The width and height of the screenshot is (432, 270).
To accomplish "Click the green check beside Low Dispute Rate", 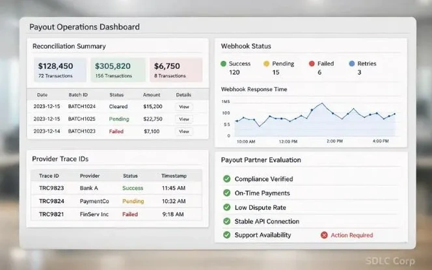I will pos(227,207).
